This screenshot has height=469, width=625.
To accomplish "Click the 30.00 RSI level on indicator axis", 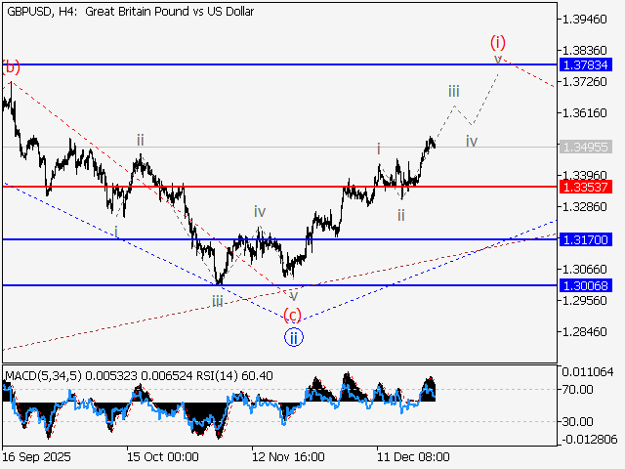I will pos(577,421).
